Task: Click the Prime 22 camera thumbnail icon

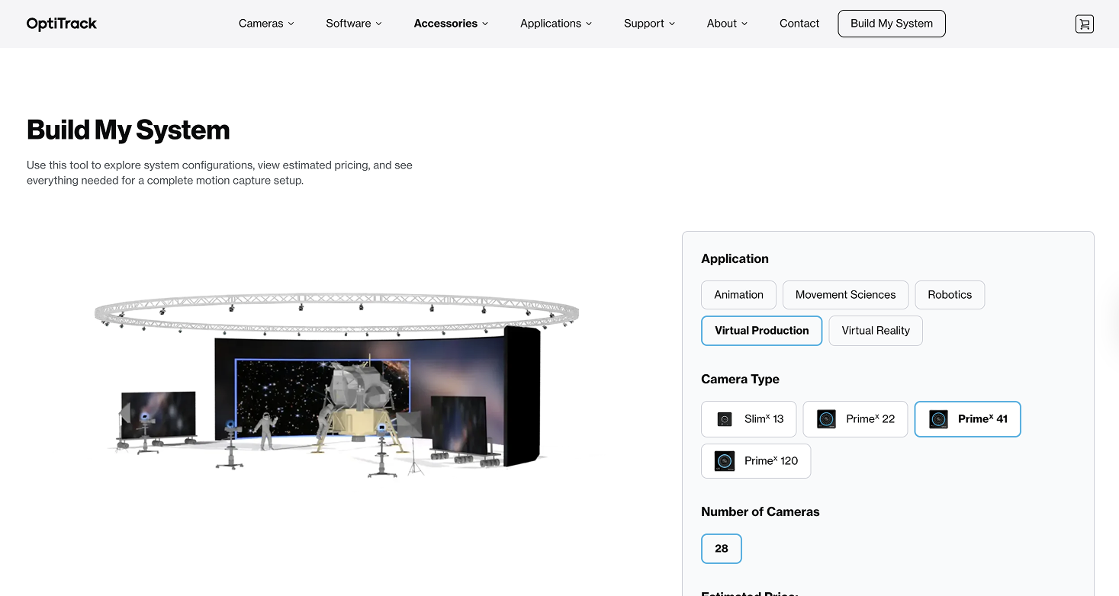Action: 826,419
